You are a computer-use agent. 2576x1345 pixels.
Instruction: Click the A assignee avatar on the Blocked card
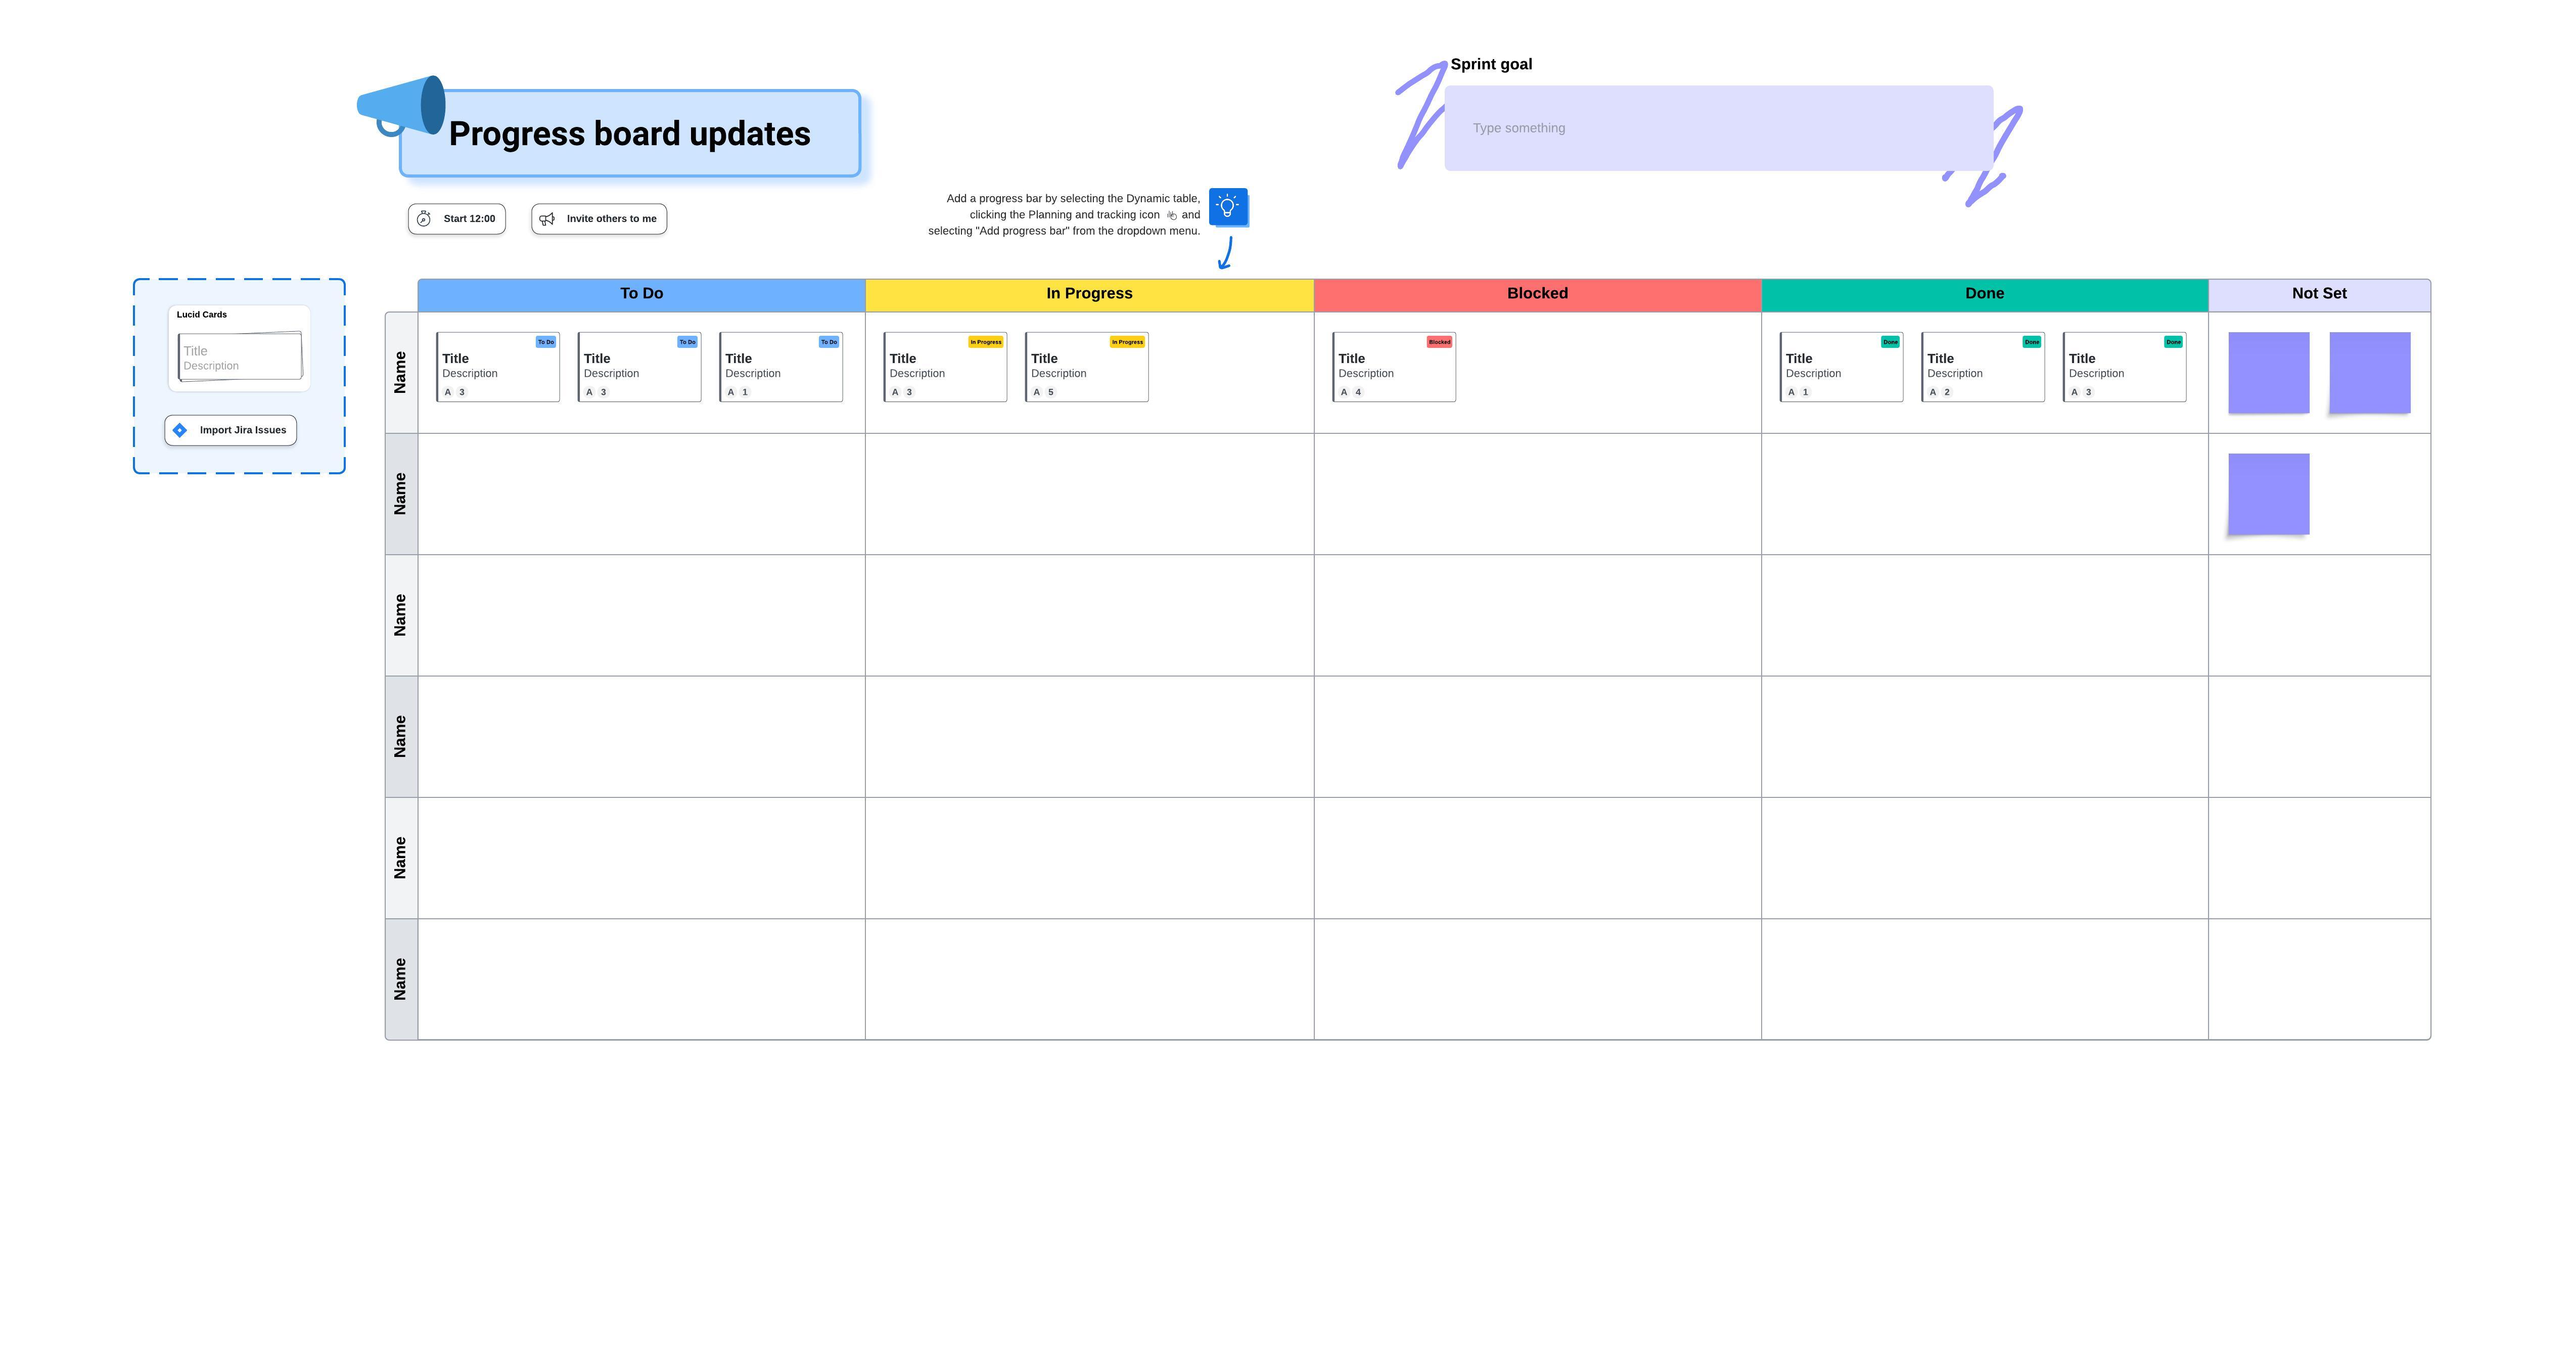(1344, 392)
